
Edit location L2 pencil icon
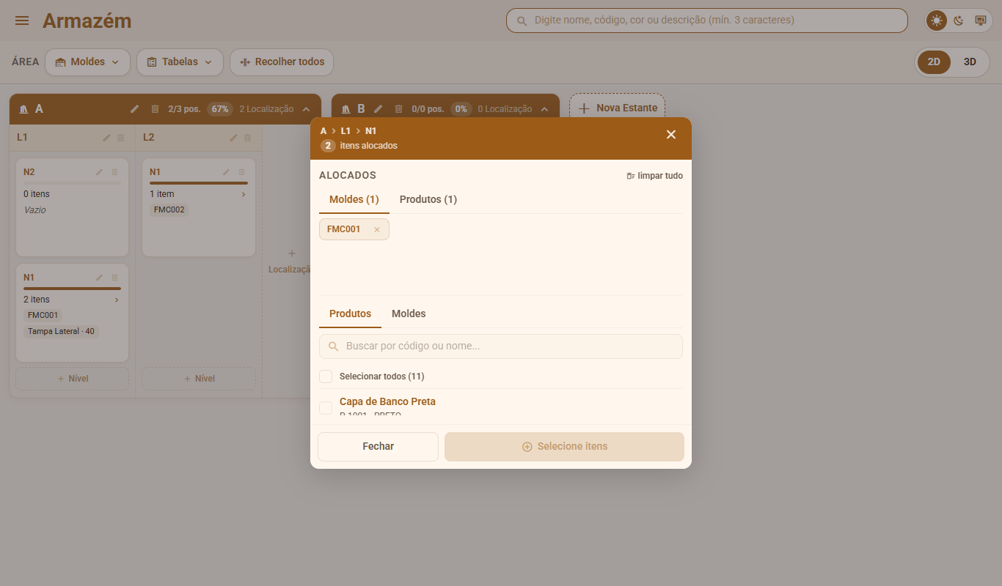[x=233, y=138]
